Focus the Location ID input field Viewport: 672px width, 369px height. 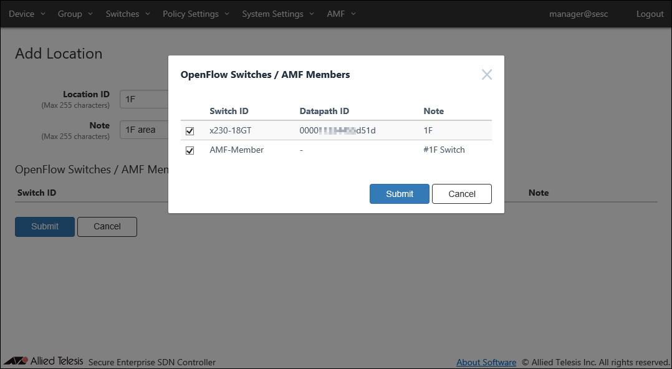coord(144,99)
